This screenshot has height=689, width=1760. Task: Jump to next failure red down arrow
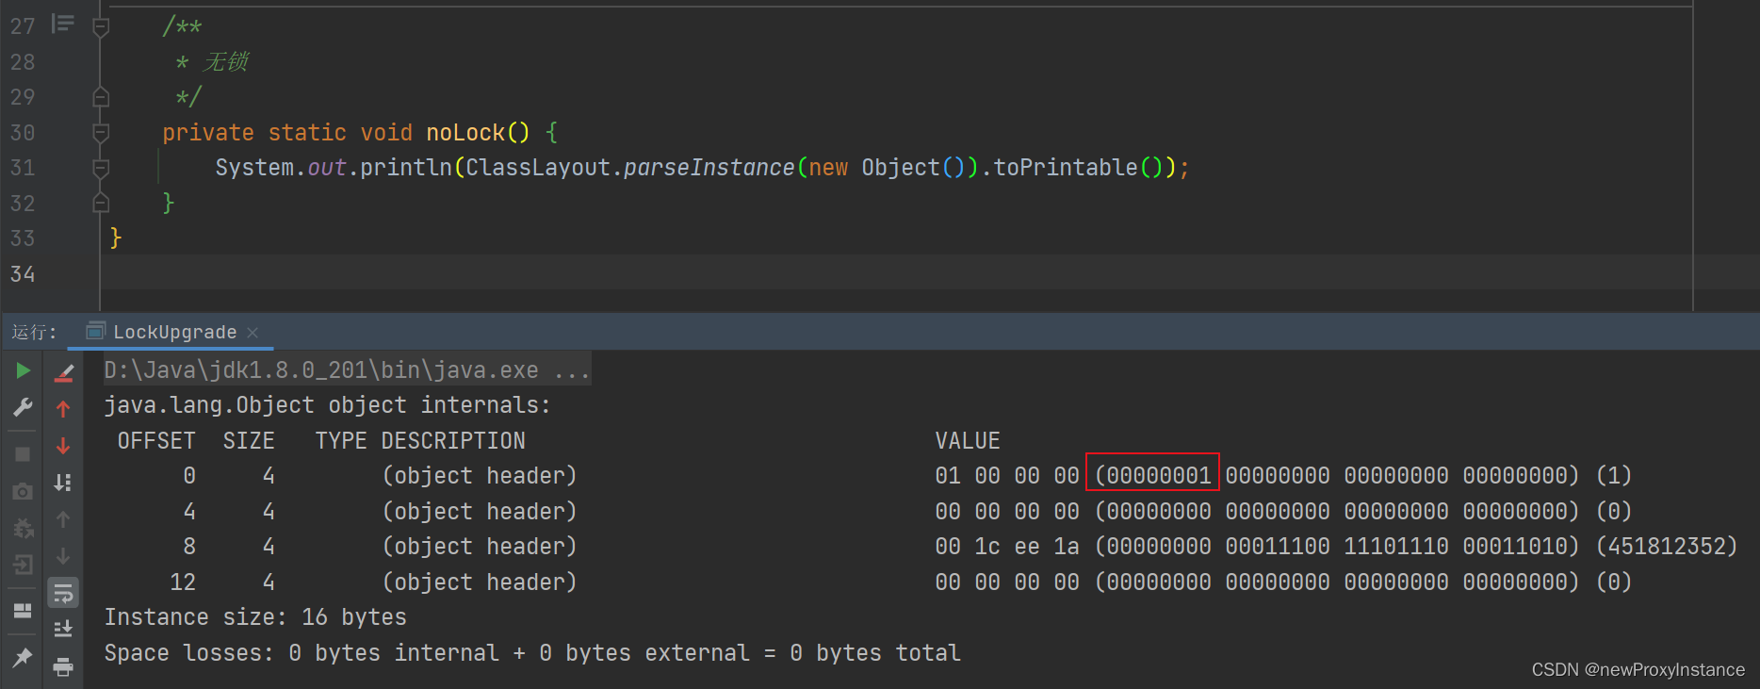click(63, 446)
